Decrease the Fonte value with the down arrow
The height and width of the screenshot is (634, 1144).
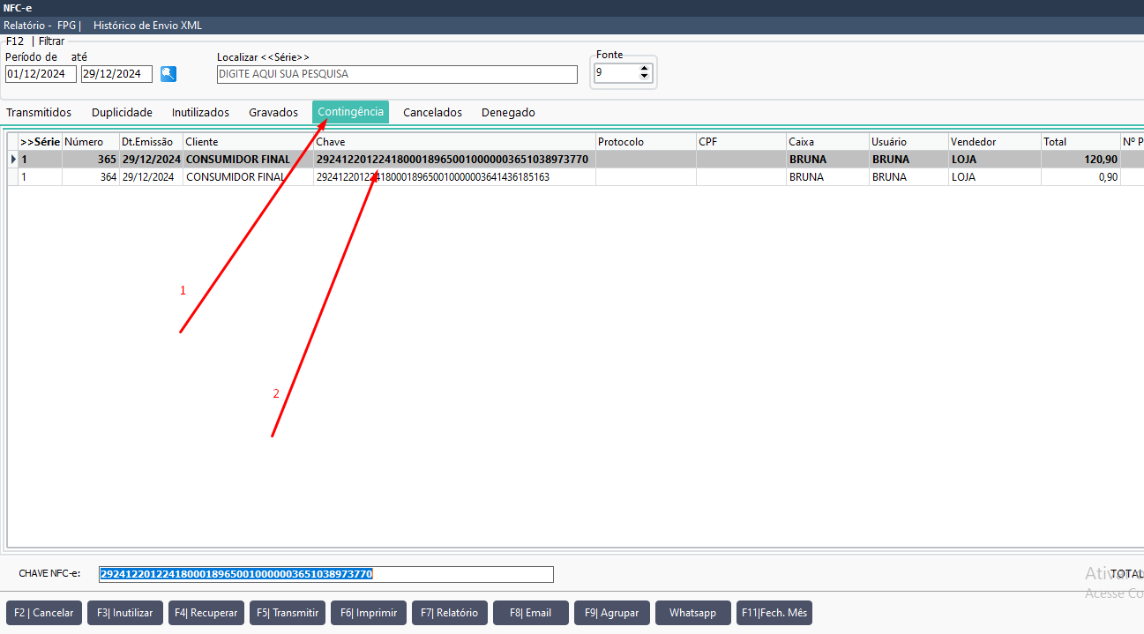(x=645, y=78)
